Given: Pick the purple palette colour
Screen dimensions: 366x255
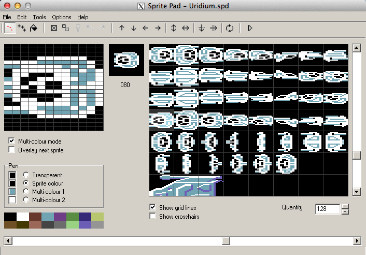Looking at the screenshot, I should (x=60, y=217).
